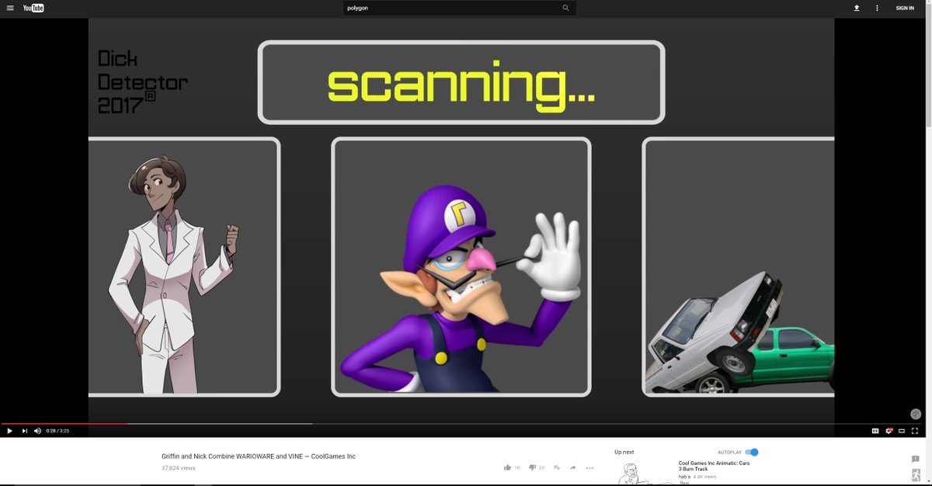This screenshot has width=932, height=486.
Task: Click the '0:28 / 3:25' time display
Action: (57, 431)
